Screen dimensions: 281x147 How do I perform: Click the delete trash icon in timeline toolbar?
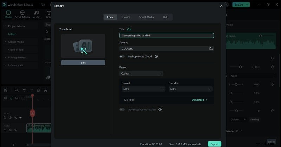[39, 90]
